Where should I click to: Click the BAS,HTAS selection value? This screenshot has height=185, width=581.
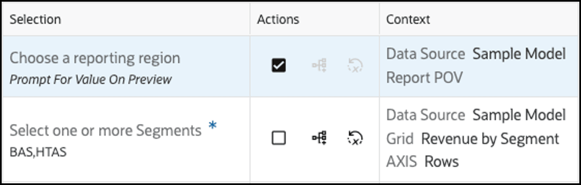(38, 151)
